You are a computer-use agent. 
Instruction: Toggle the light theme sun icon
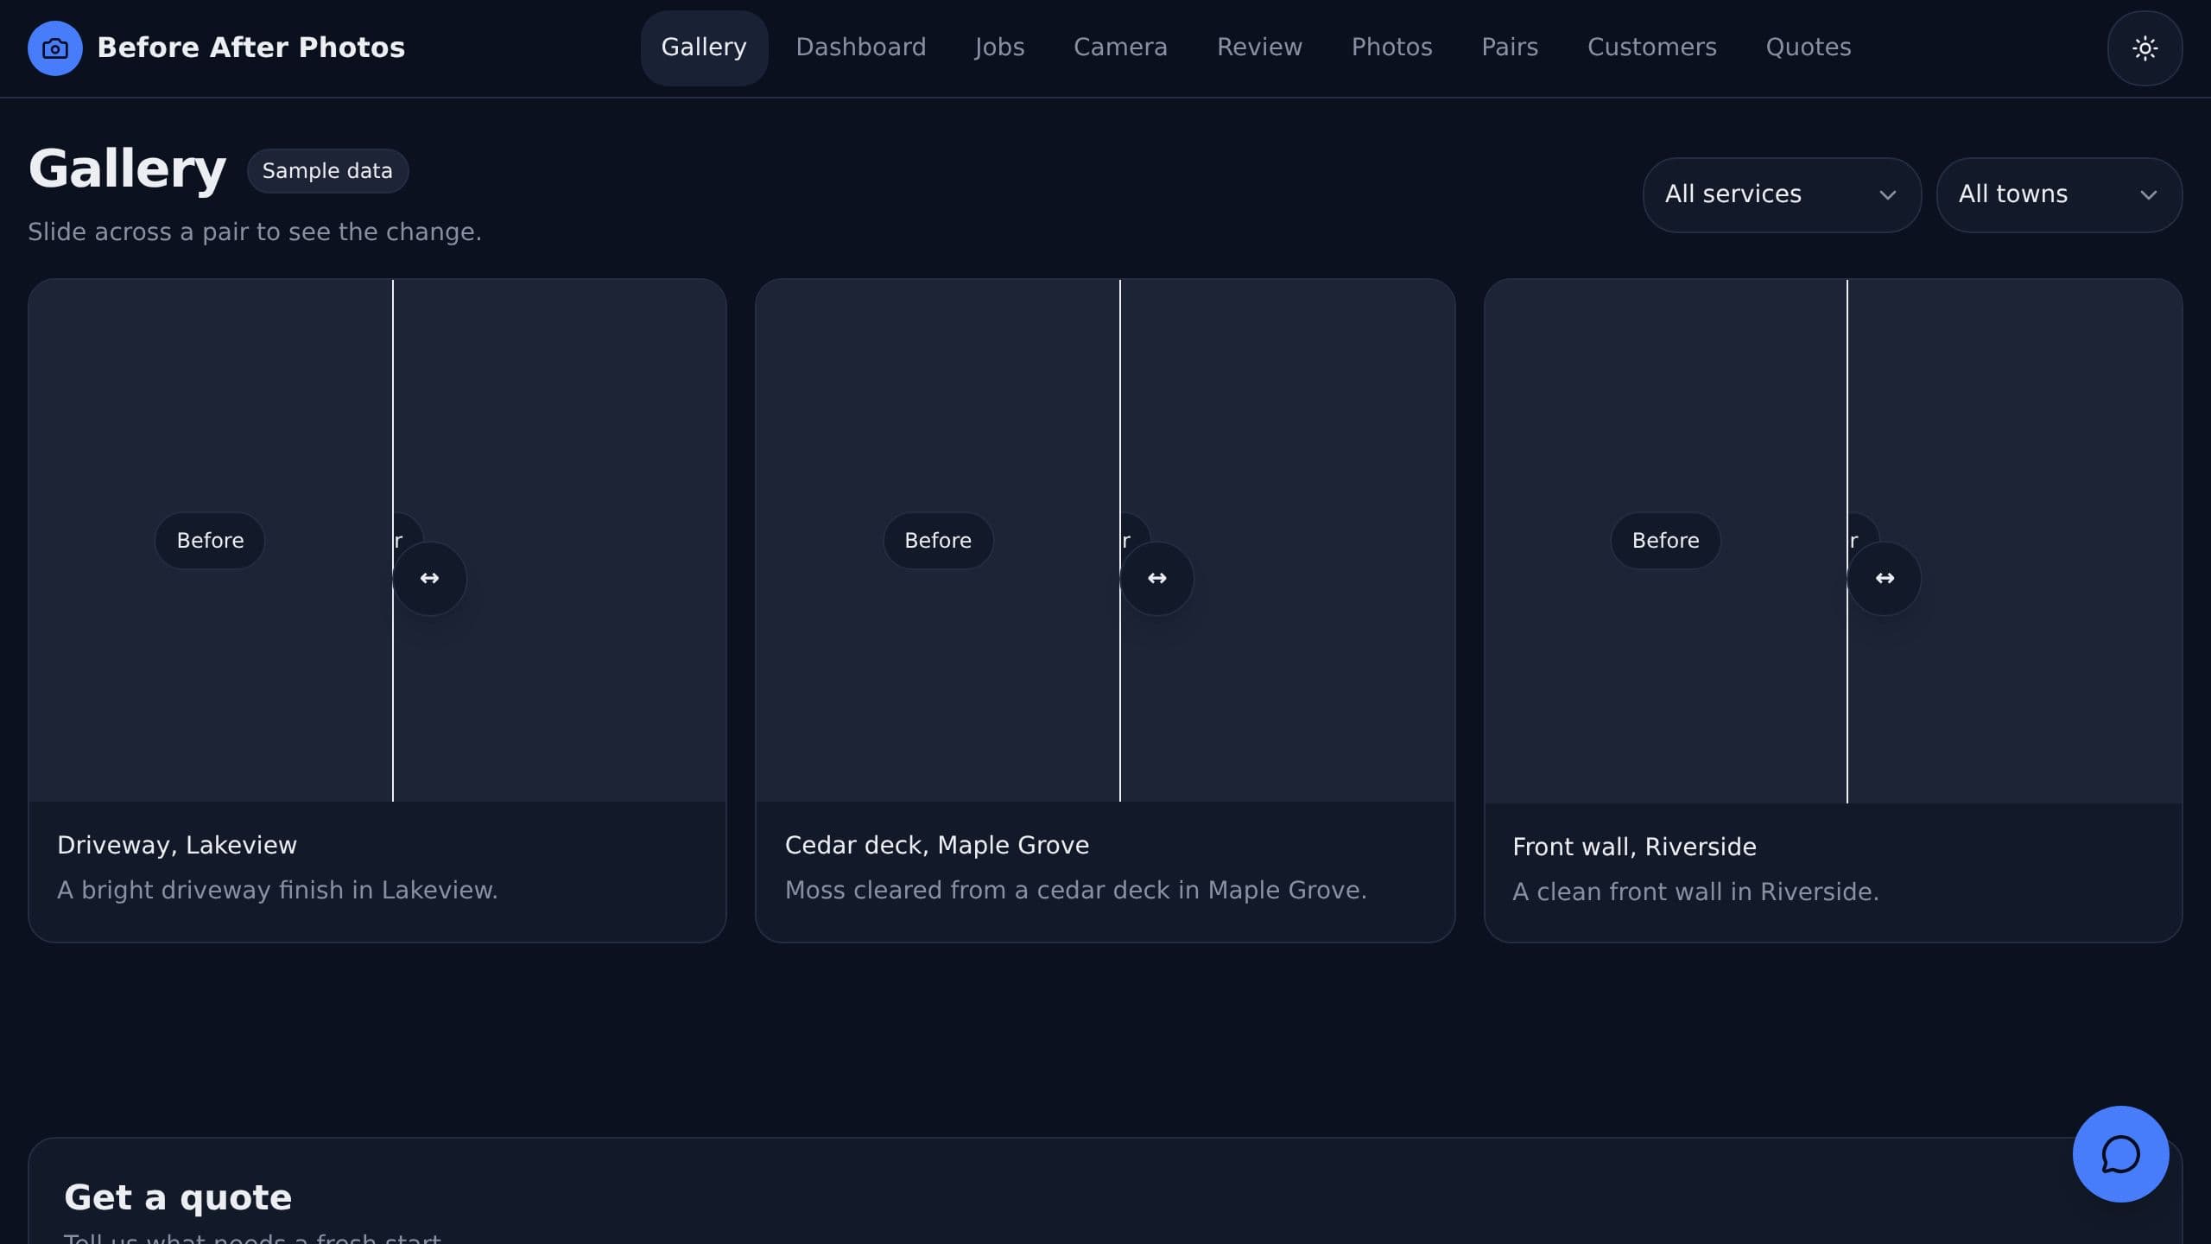click(x=2144, y=48)
